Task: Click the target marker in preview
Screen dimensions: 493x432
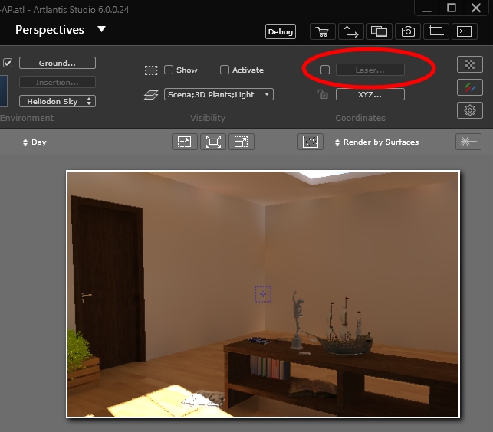Action: point(263,294)
